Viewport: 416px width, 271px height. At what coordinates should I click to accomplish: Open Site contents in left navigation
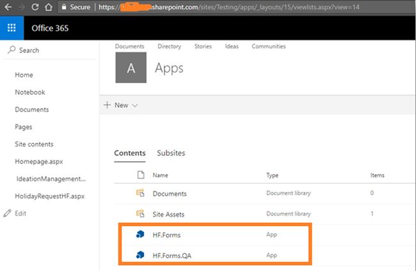pos(34,144)
